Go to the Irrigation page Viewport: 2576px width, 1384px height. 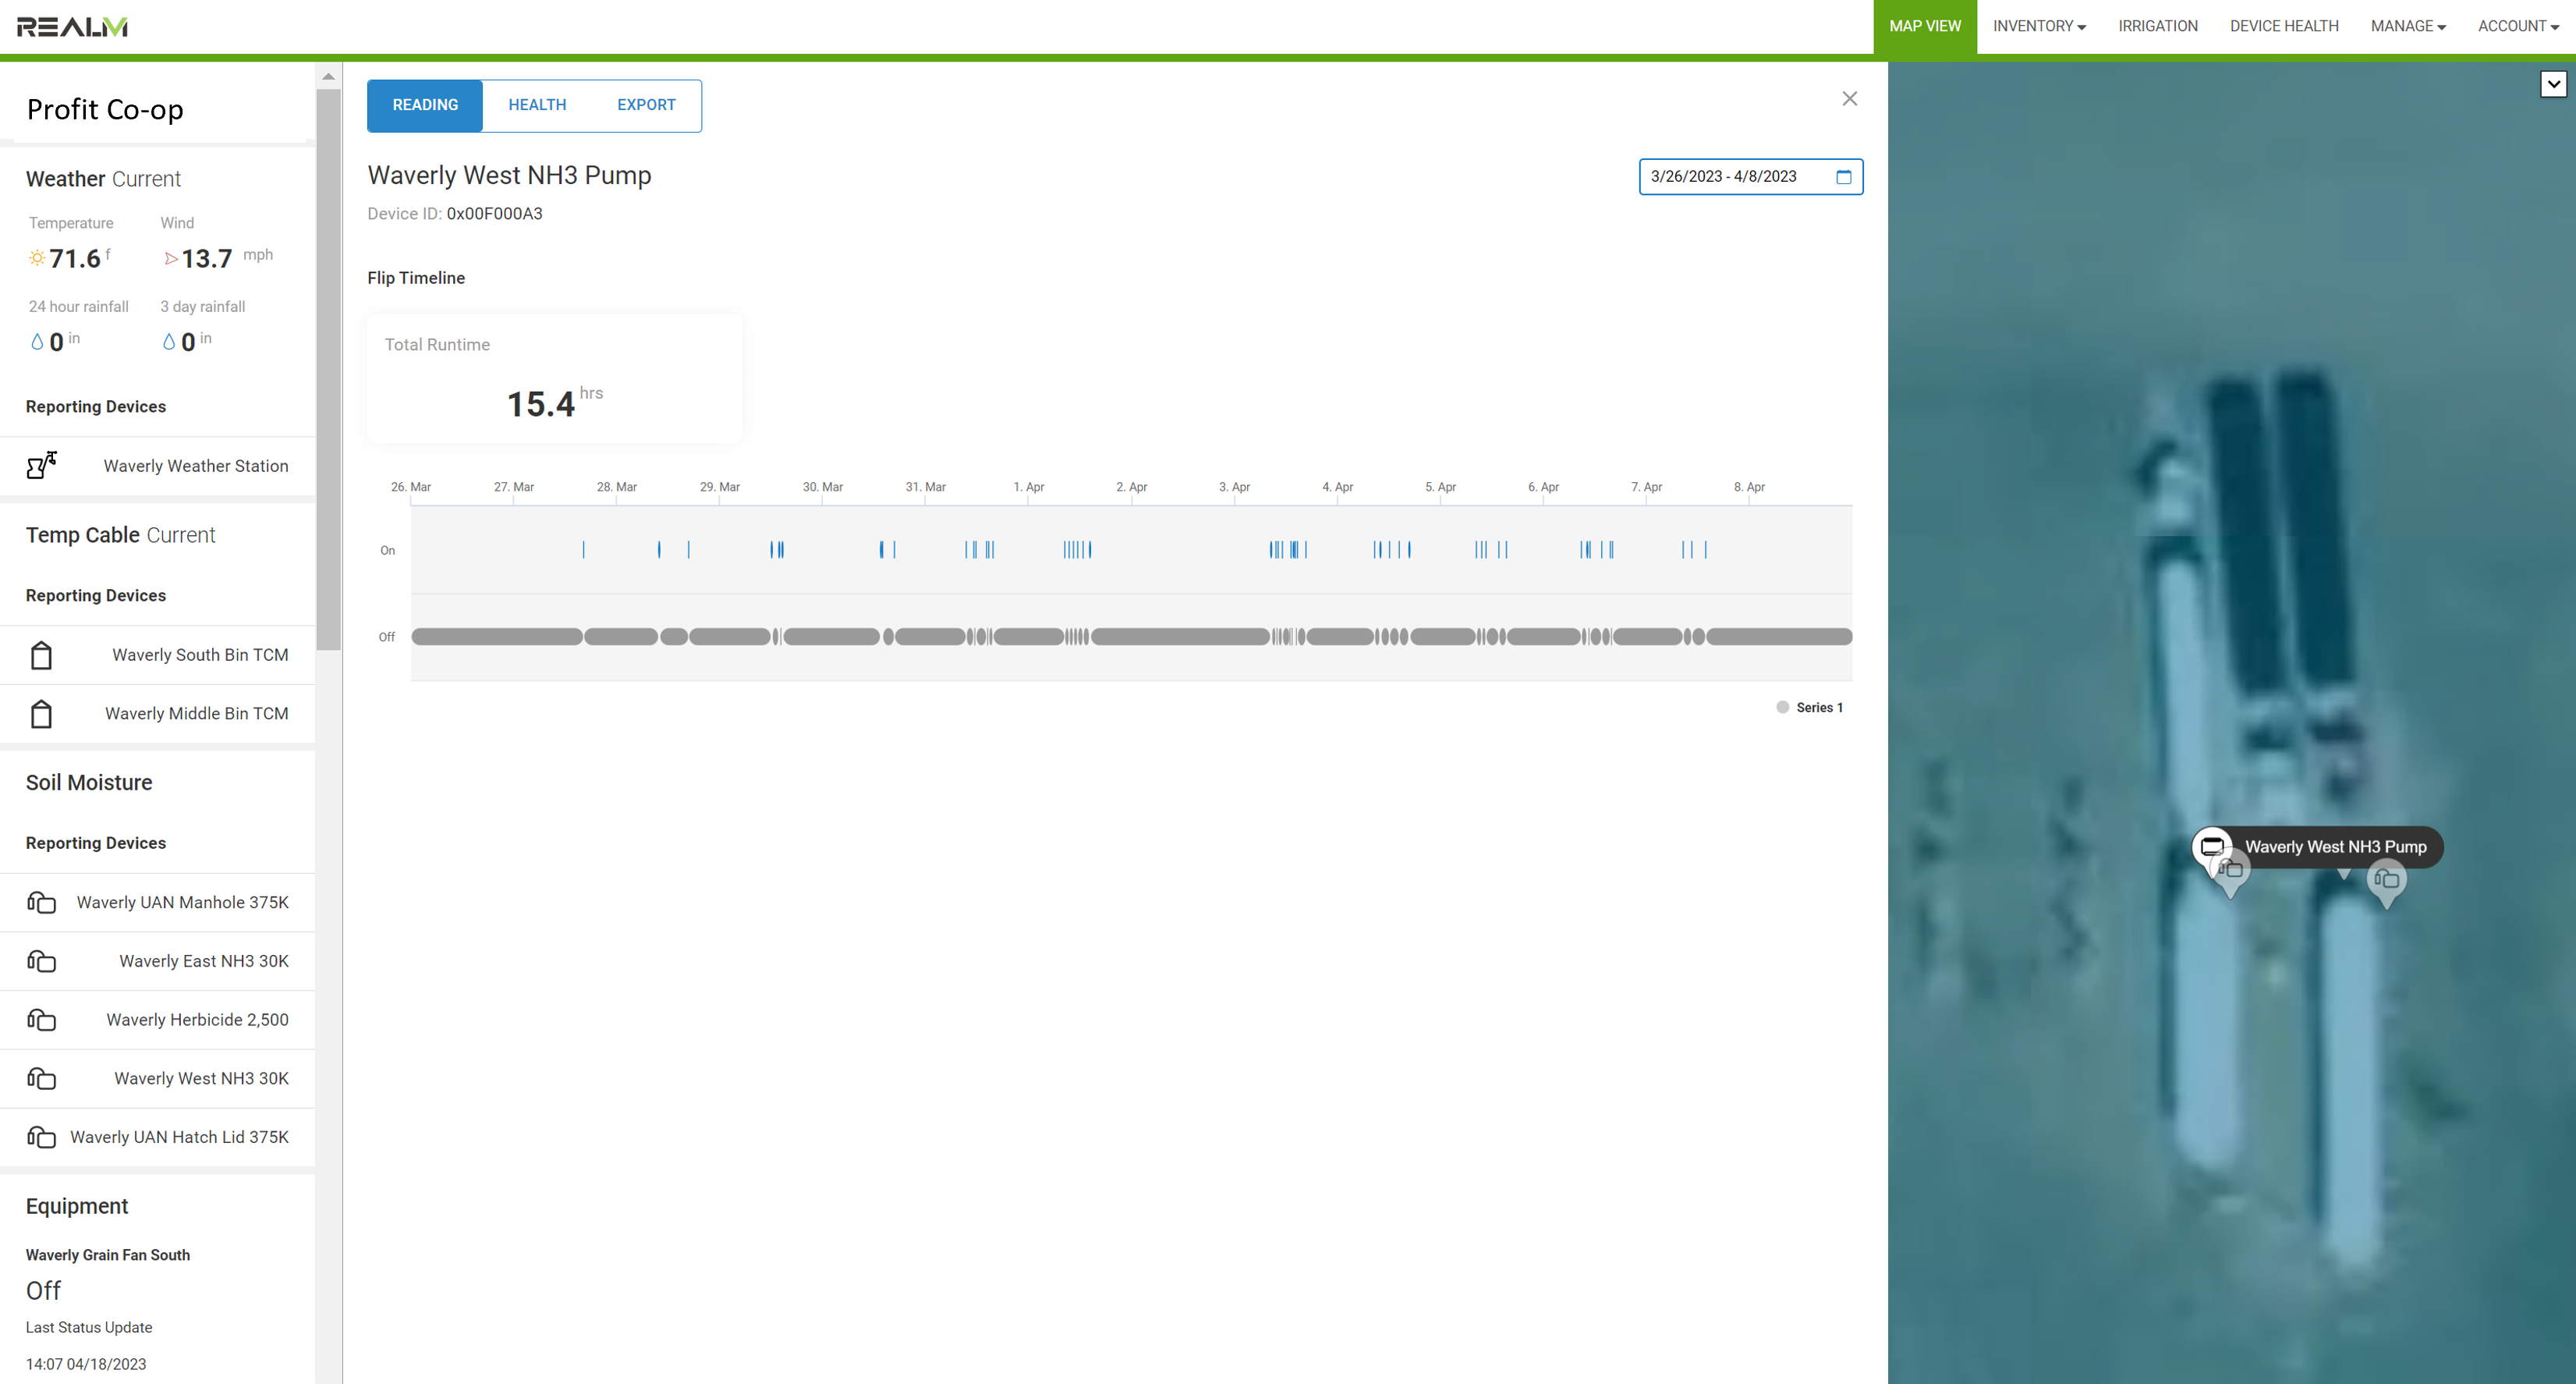click(2157, 27)
